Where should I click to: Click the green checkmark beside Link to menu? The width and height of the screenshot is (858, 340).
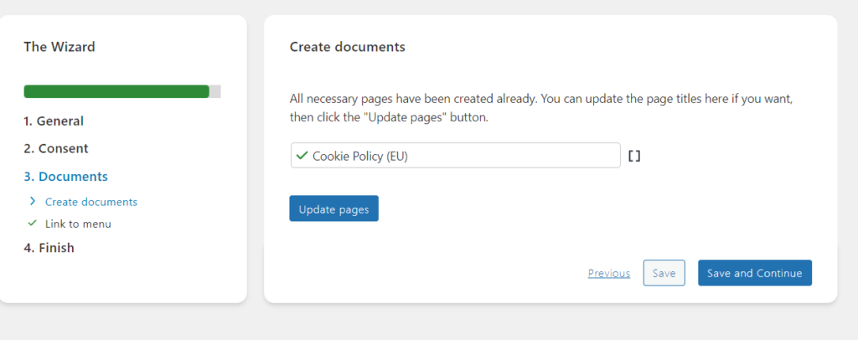point(32,224)
